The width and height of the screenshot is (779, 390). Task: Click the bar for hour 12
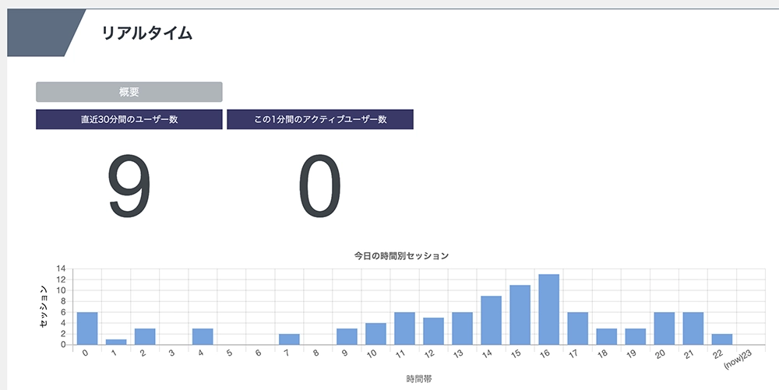pyautogui.click(x=433, y=331)
